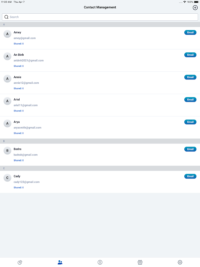Image resolution: width=200 pixels, height=267 pixels.
Task: Open the gift rewards tab
Action: click(x=140, y=262)
